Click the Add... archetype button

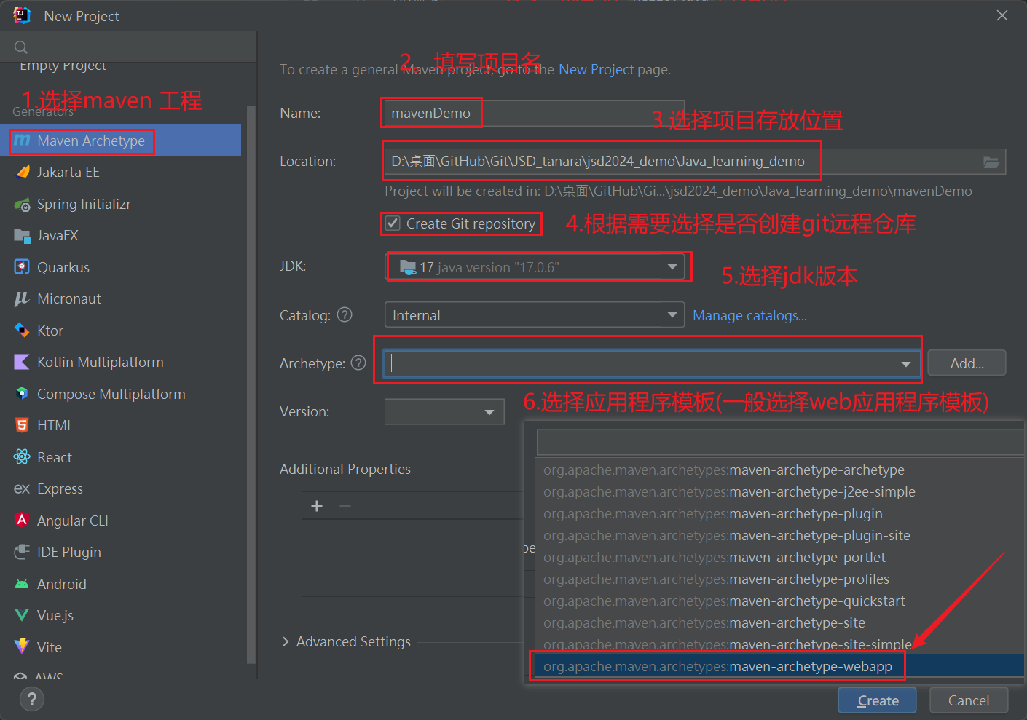(967, 363)
